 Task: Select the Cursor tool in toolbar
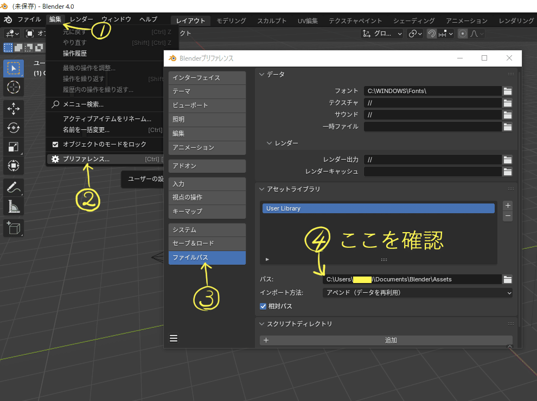[14, 88]
